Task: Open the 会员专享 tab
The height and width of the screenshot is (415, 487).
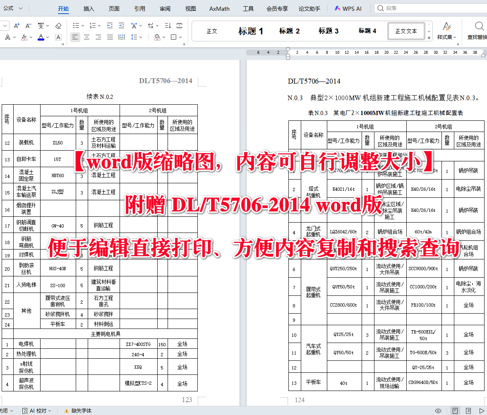Action: coord(277,9)
